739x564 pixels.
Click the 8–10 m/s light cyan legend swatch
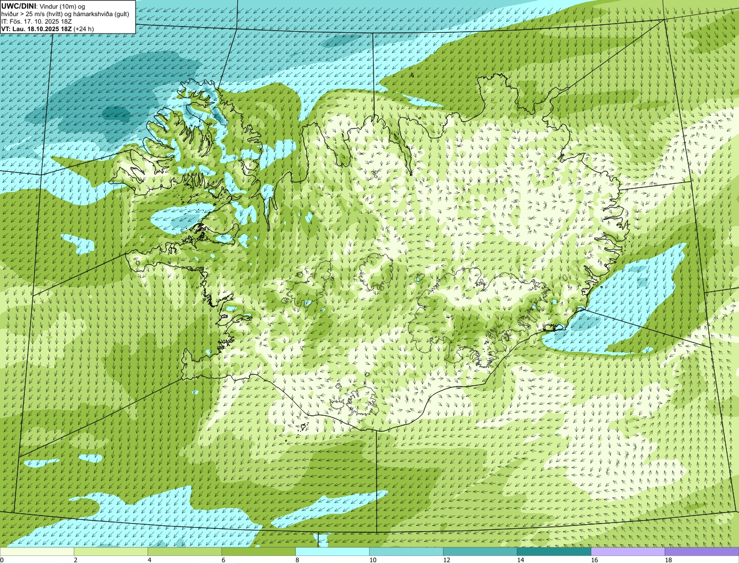pyautogui.click(x=333, y=552)
